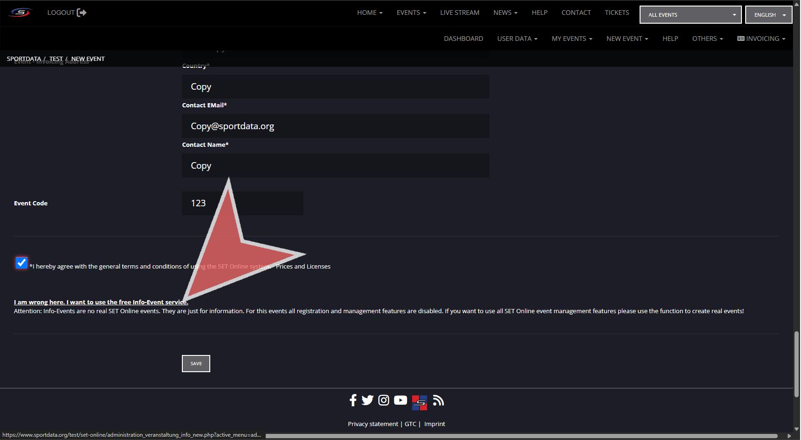Click the red-blue Sportdata footer icon
Screen dimensions: 801x440
coord(419,402)
